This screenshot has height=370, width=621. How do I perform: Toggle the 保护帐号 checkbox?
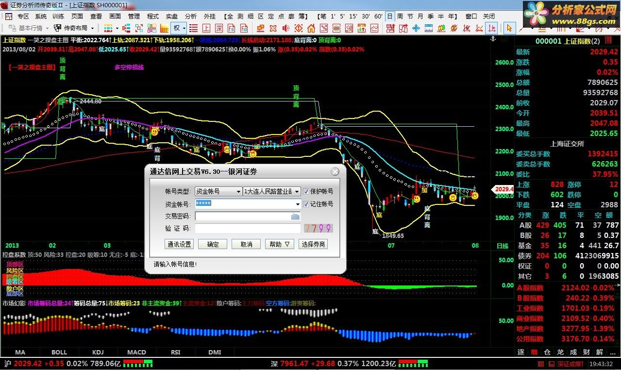pos(306,192)
